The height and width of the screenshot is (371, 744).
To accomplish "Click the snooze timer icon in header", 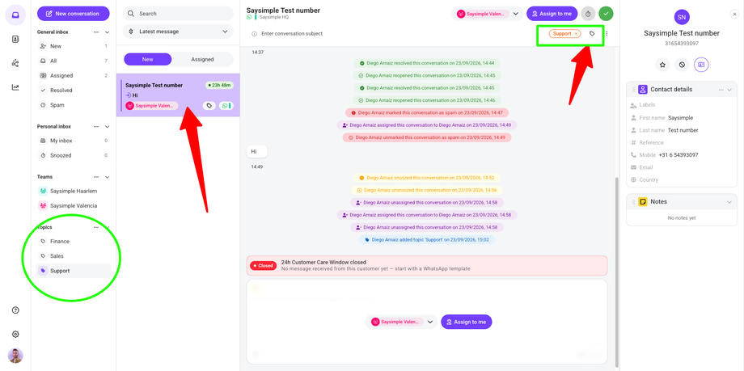I will pos(588,14).
